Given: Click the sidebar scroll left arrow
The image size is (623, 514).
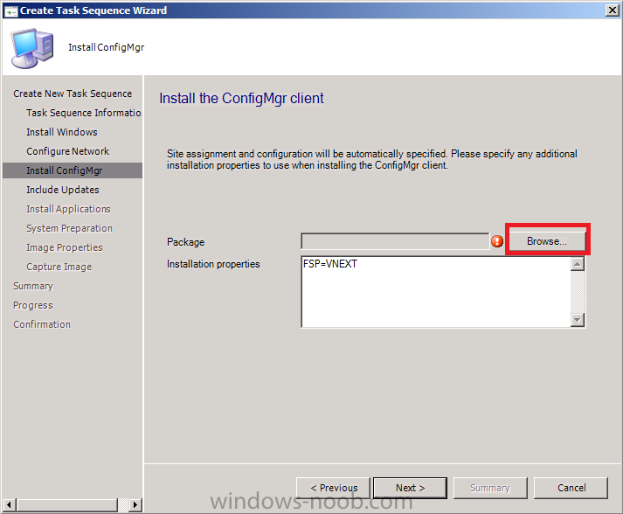Looking at the screenshot, I should pyautogui.click(x=9, y=505).
